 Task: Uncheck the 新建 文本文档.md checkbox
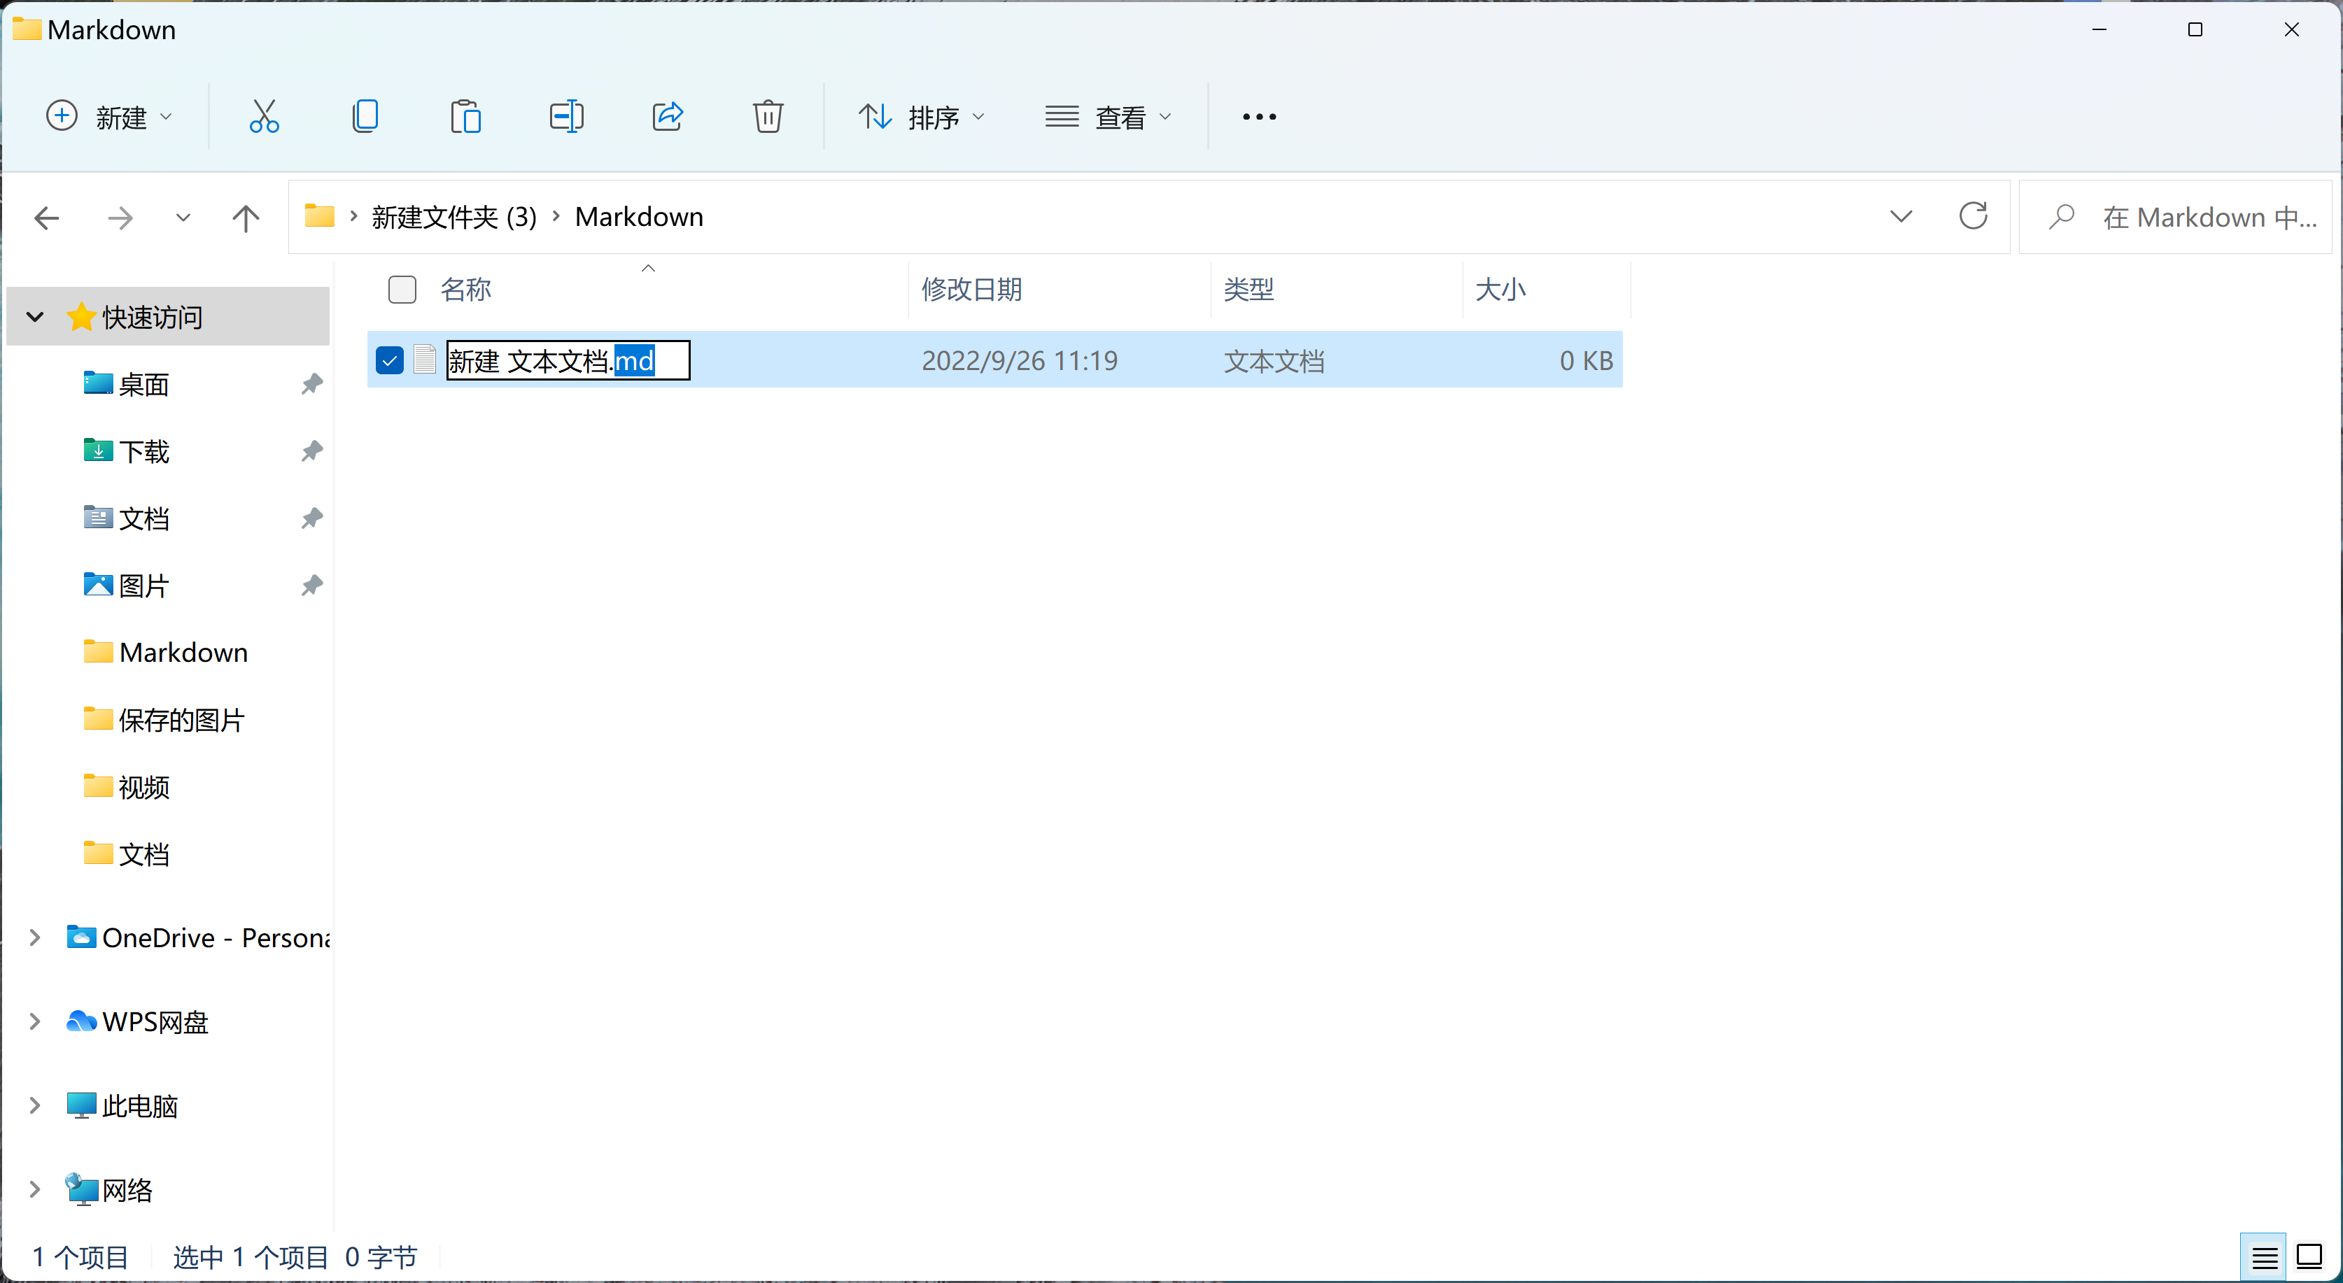tap(389, 360)
